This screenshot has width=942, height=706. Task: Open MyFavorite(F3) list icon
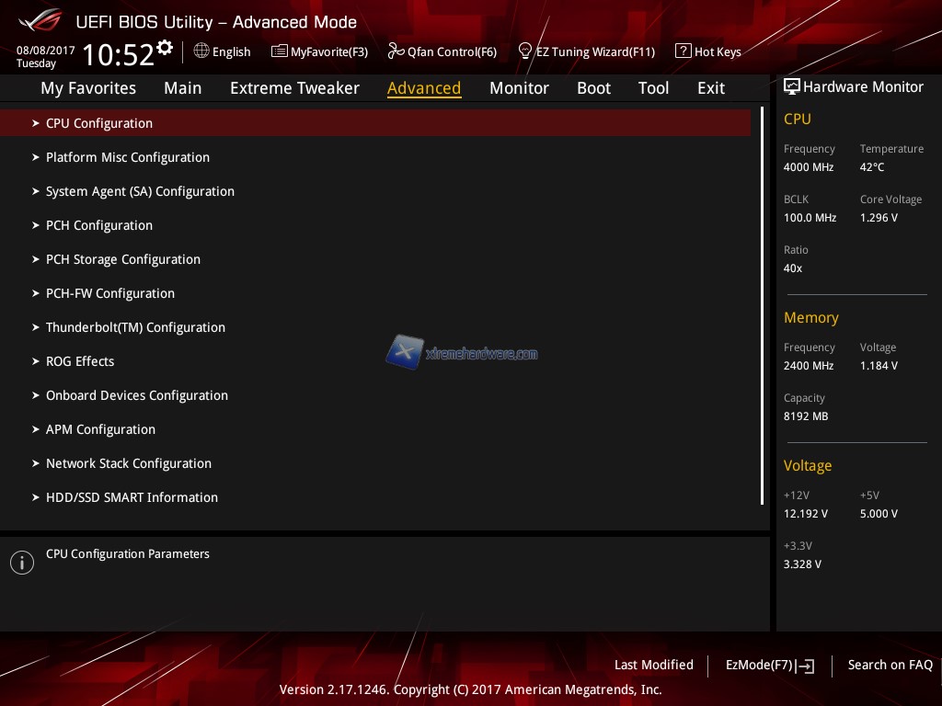tap(280, 51)
